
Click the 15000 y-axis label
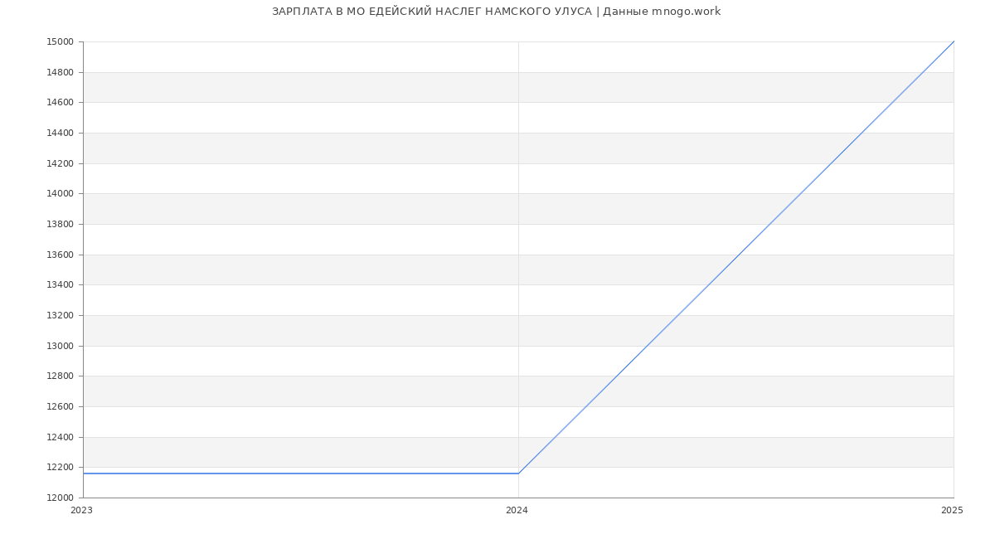pos(60,42)
